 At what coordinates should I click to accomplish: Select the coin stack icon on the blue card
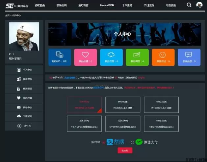(x=60, y=54)
